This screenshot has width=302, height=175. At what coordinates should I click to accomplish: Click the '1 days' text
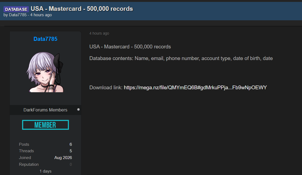coord(45,171)
